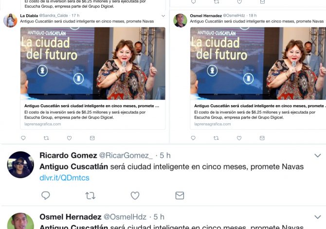Retweet Osmel Hernadez's 18 h tweet
The width and height of the screenshot is (326, 229).
pyautogui.click(x=216, y=138)
